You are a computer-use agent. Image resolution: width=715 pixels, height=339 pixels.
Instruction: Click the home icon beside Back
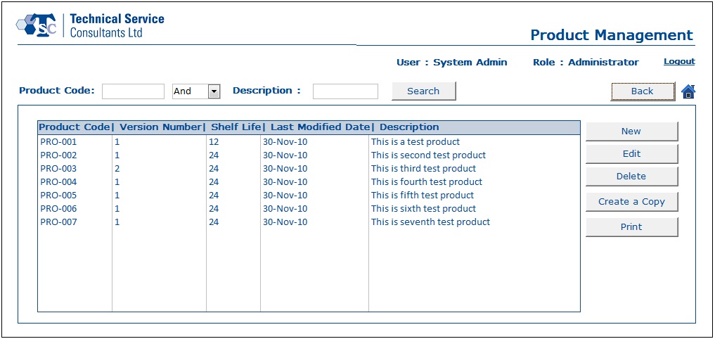pyautogui.click(x=688, y=91)
